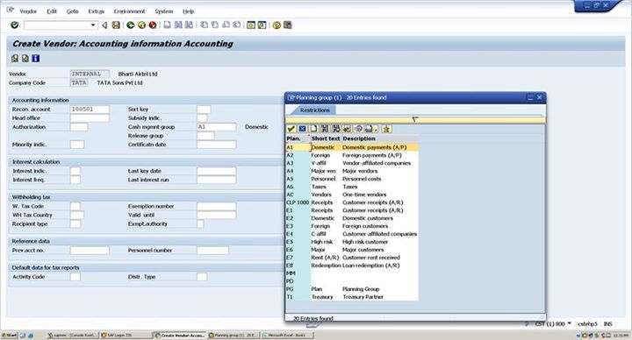Click the Find Next icon in popup toolbar
Viewport: 632px width, 340px height.
[335, 129]
